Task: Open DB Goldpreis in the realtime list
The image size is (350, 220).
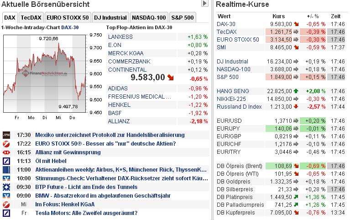Action: click(x=234, y=182)
